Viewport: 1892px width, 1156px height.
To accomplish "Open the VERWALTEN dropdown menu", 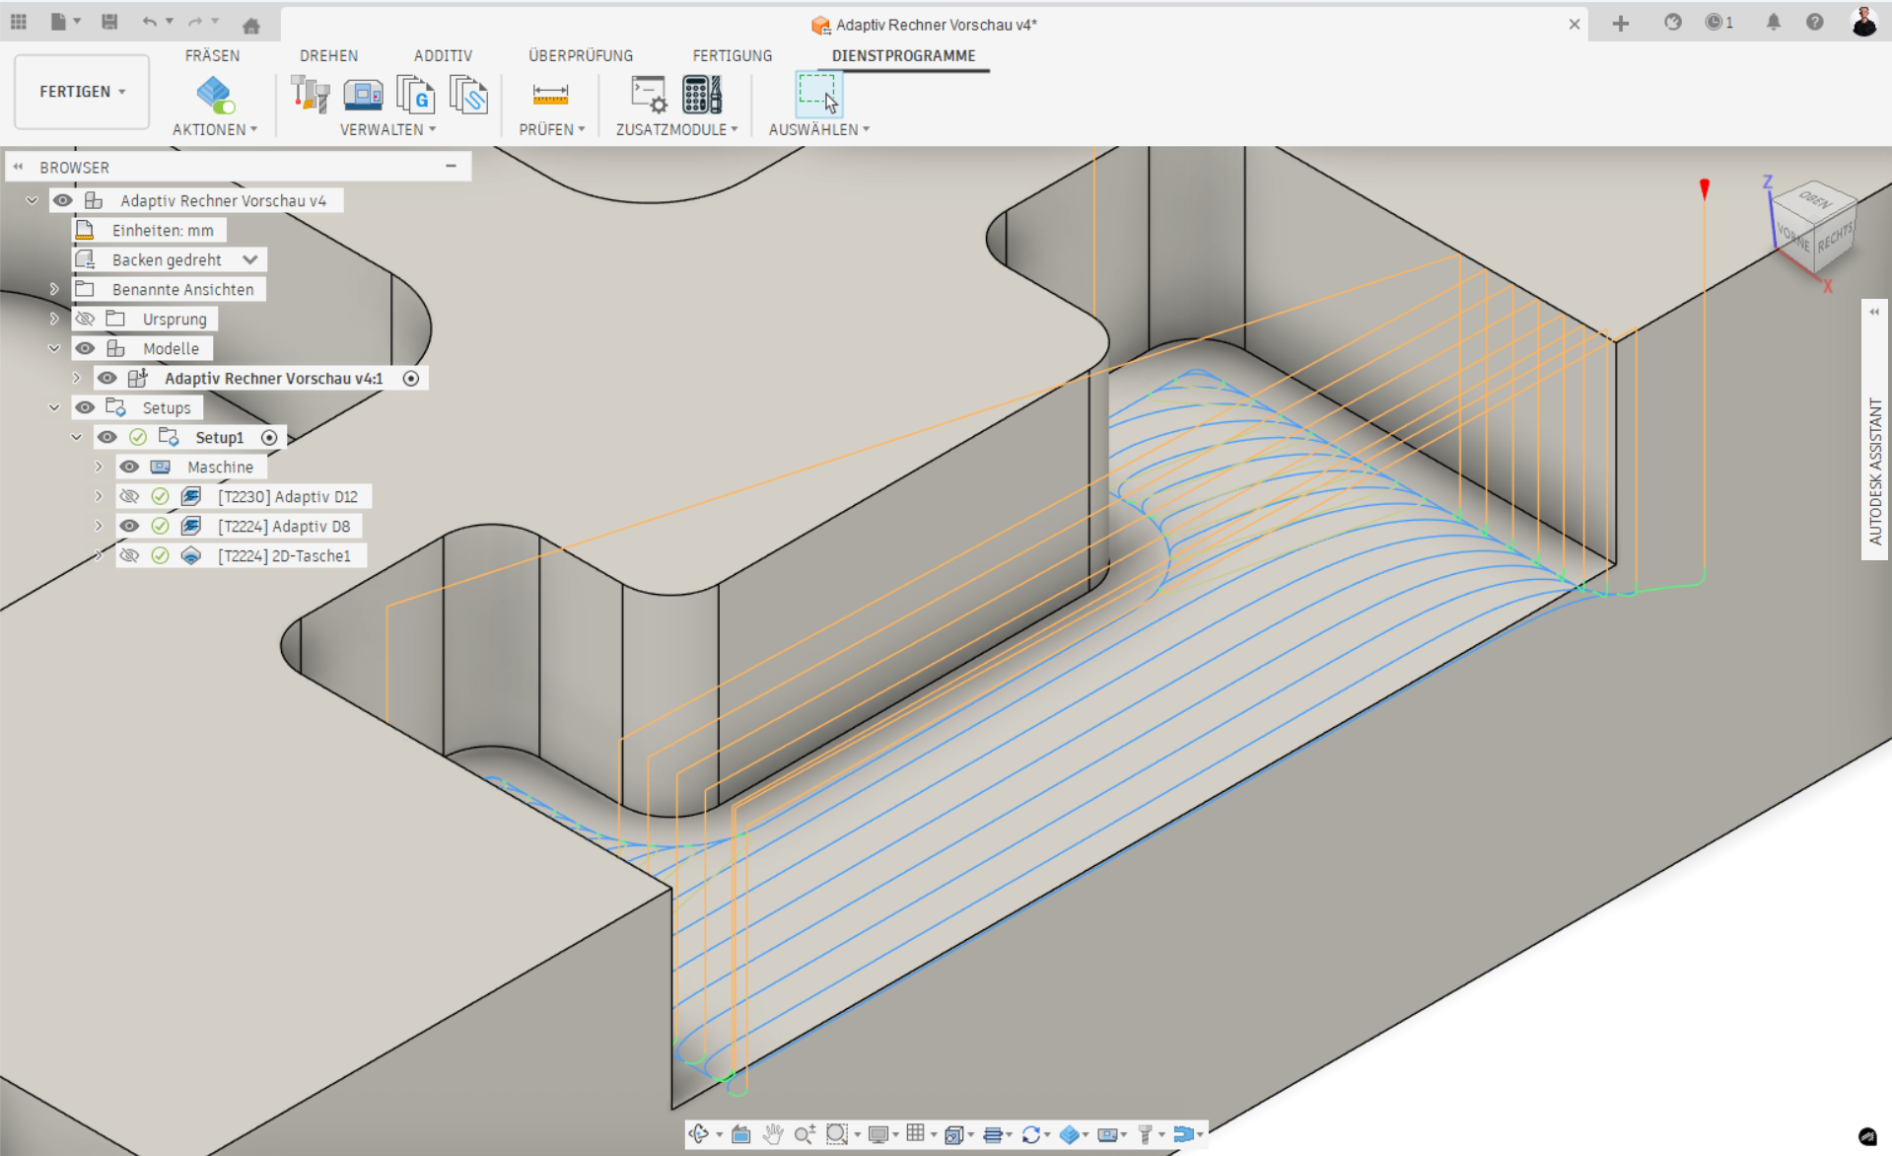I will [x=387, y=129].
